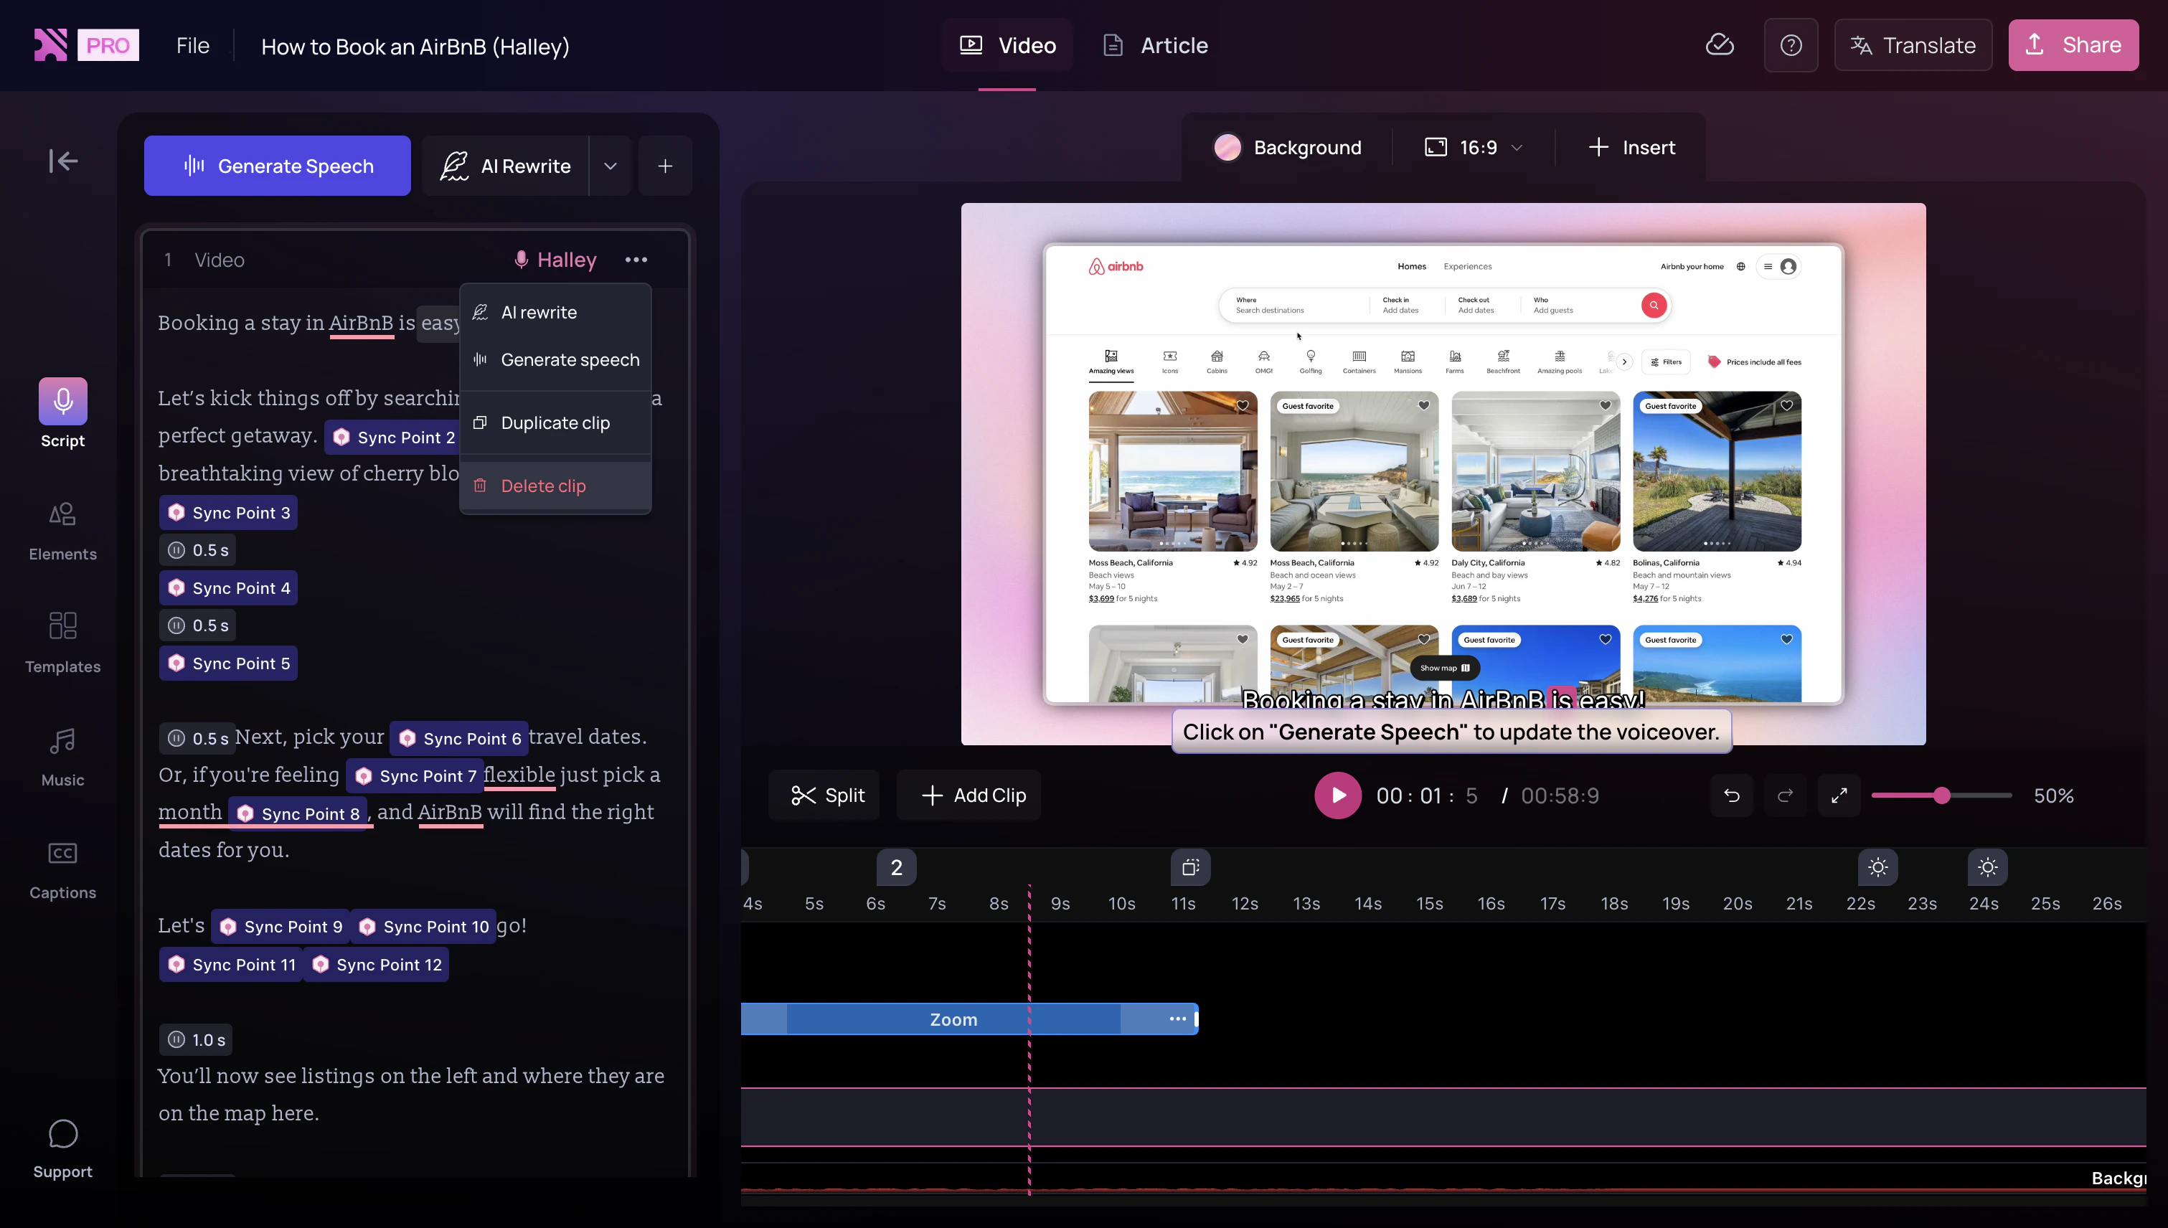Viewport: 2168px width, 1228px height.
Task: Click the Sync Point 12 chip
Action: (x=376, y=964)
